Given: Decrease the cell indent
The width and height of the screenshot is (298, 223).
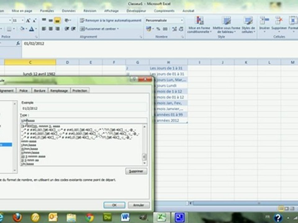Looking at the screenshot, I should [x=67, y=28].
